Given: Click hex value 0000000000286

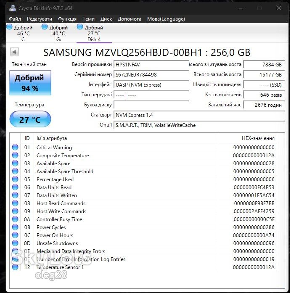Looking at the screenshot, I should [254, 227].
